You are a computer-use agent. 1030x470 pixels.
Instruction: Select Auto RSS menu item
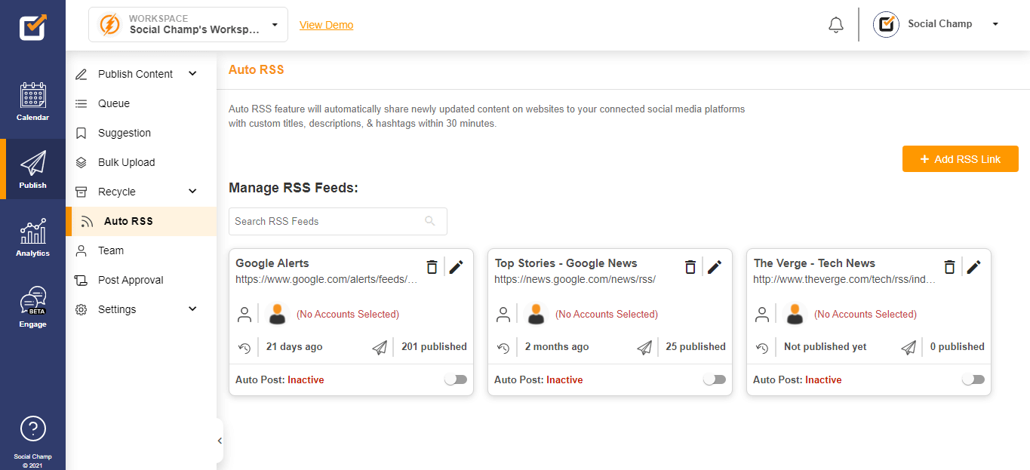pyautogui.click(x=141, y=221)
